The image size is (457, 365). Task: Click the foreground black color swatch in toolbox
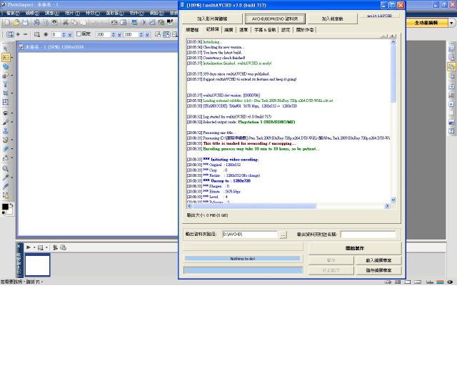tap(5, 207)
